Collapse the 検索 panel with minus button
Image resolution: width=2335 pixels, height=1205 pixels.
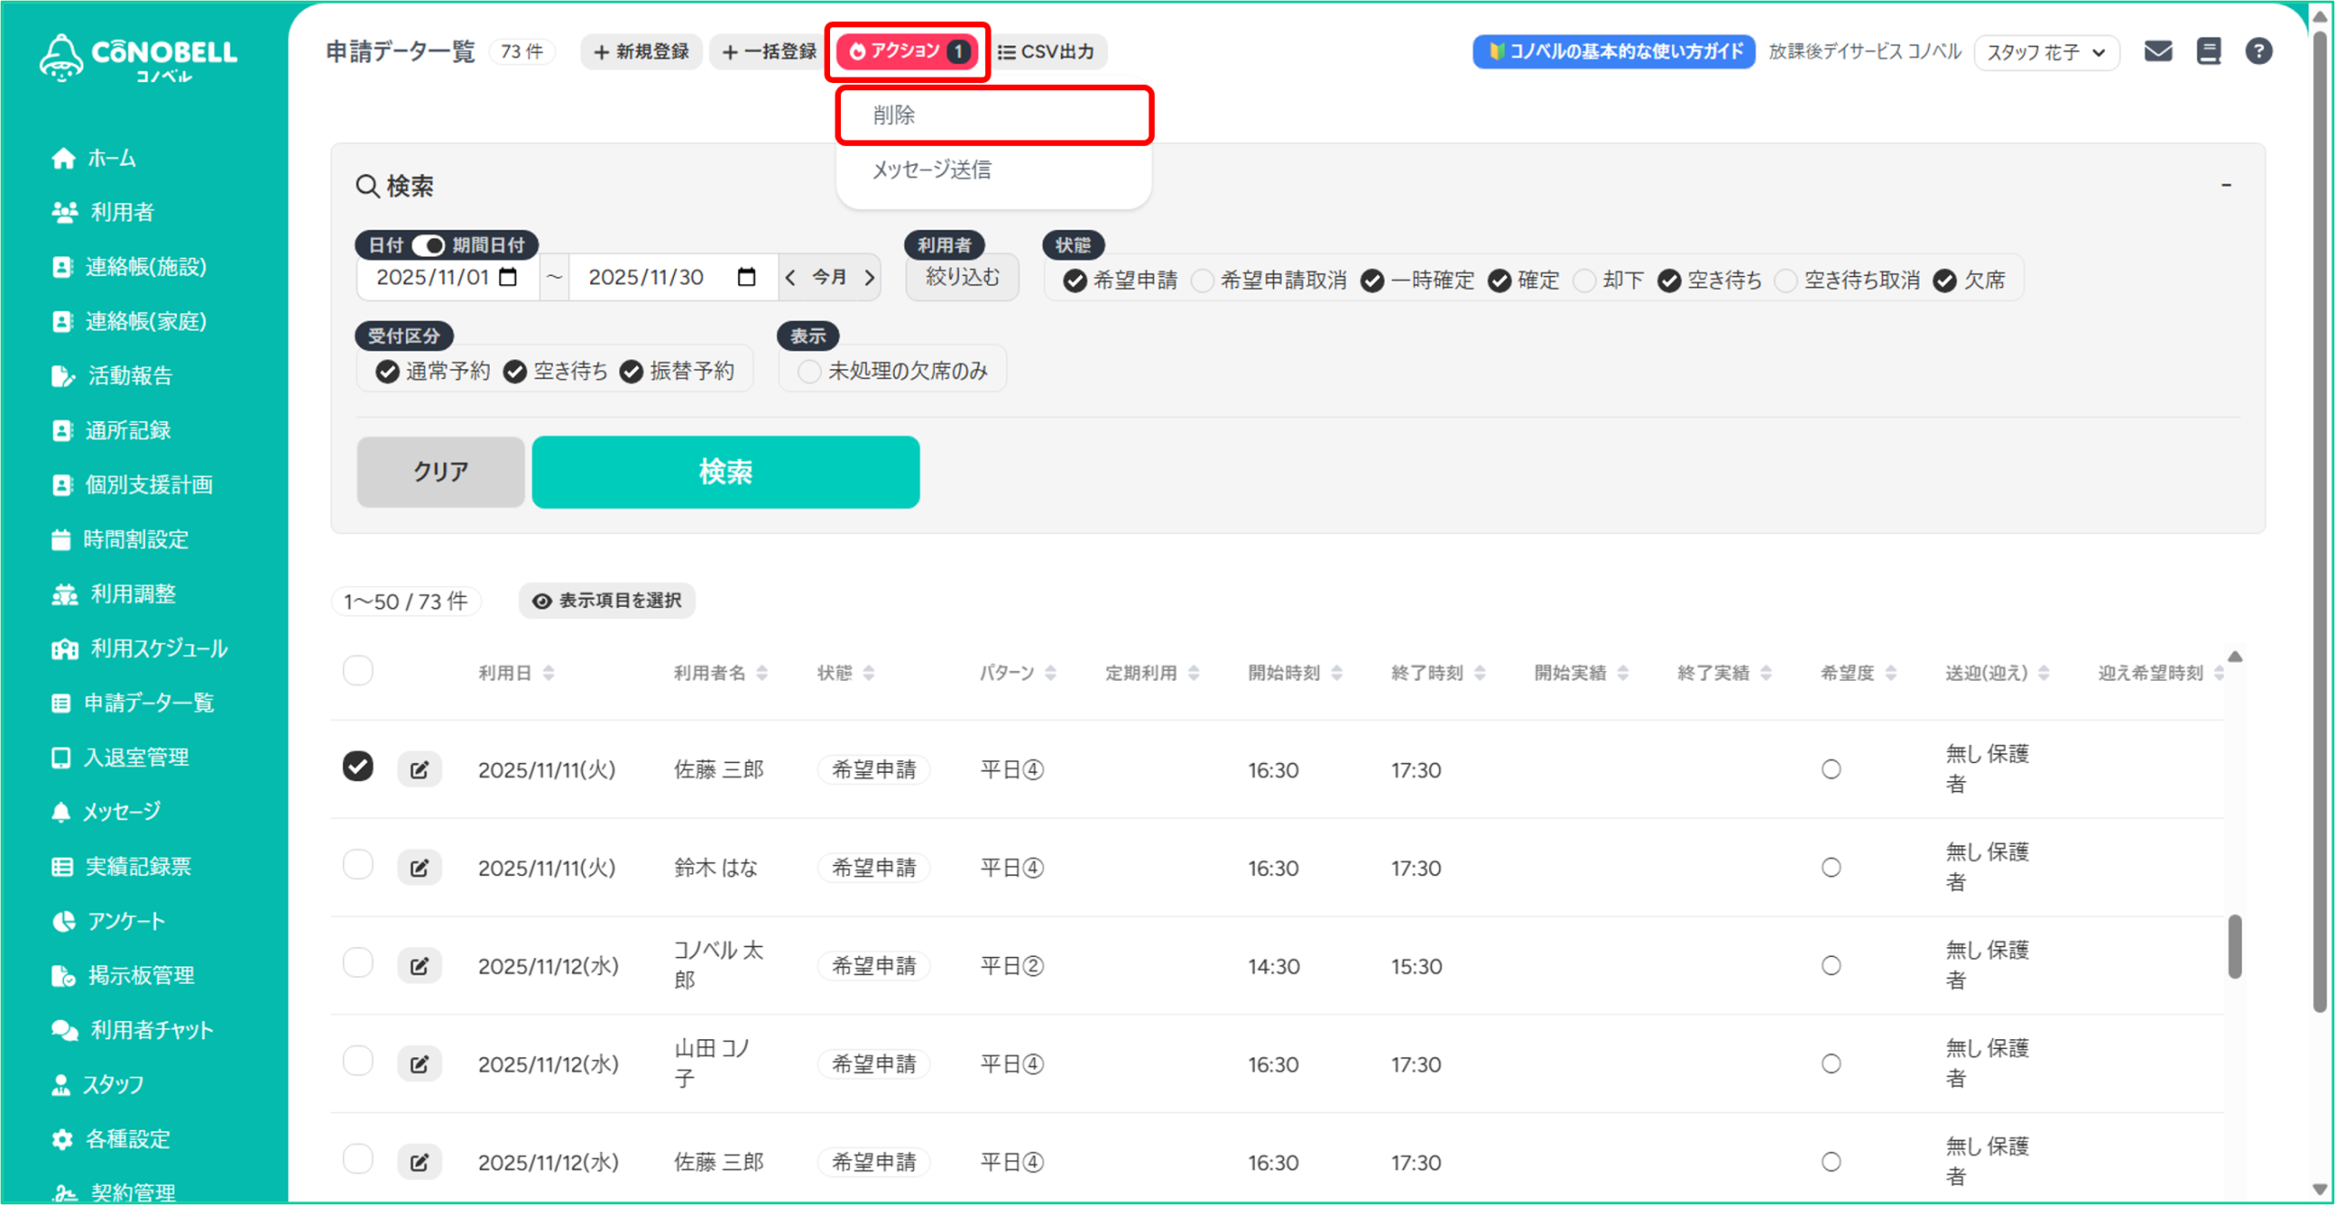pyautogui.click(x=2226, y=185)
